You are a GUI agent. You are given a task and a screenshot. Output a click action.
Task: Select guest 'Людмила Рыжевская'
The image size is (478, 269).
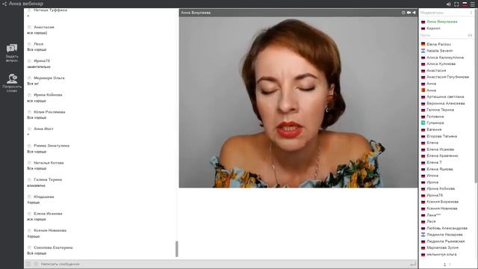[446, 241]
